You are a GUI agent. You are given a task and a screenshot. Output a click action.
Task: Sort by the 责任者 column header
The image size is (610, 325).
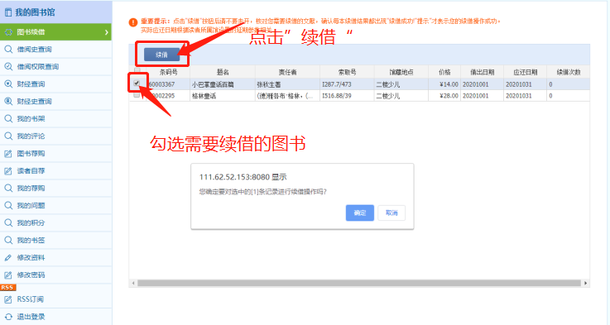tap(287, 72)
